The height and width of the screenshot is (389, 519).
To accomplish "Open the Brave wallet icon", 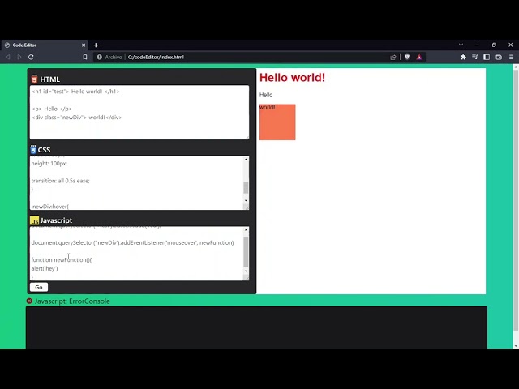I will 499,57.
